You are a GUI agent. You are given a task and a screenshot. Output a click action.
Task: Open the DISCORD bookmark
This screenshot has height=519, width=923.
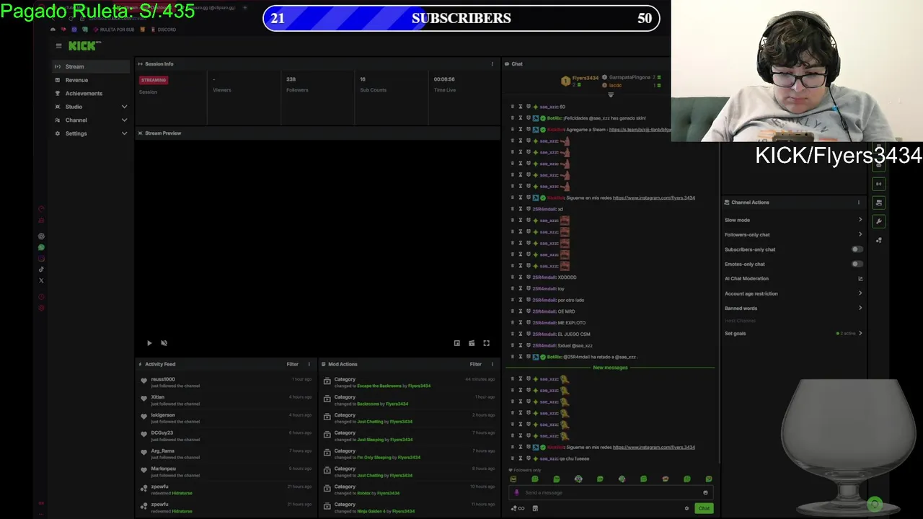pyautogui.click(x=163, y=30)
